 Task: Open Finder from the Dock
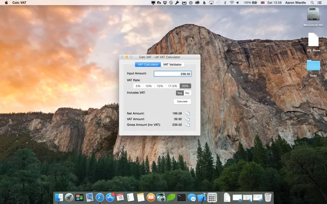click(x=59, y=197)
